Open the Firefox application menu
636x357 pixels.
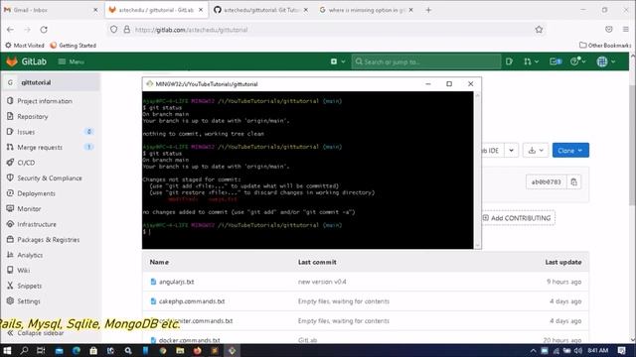coord(626,30)
